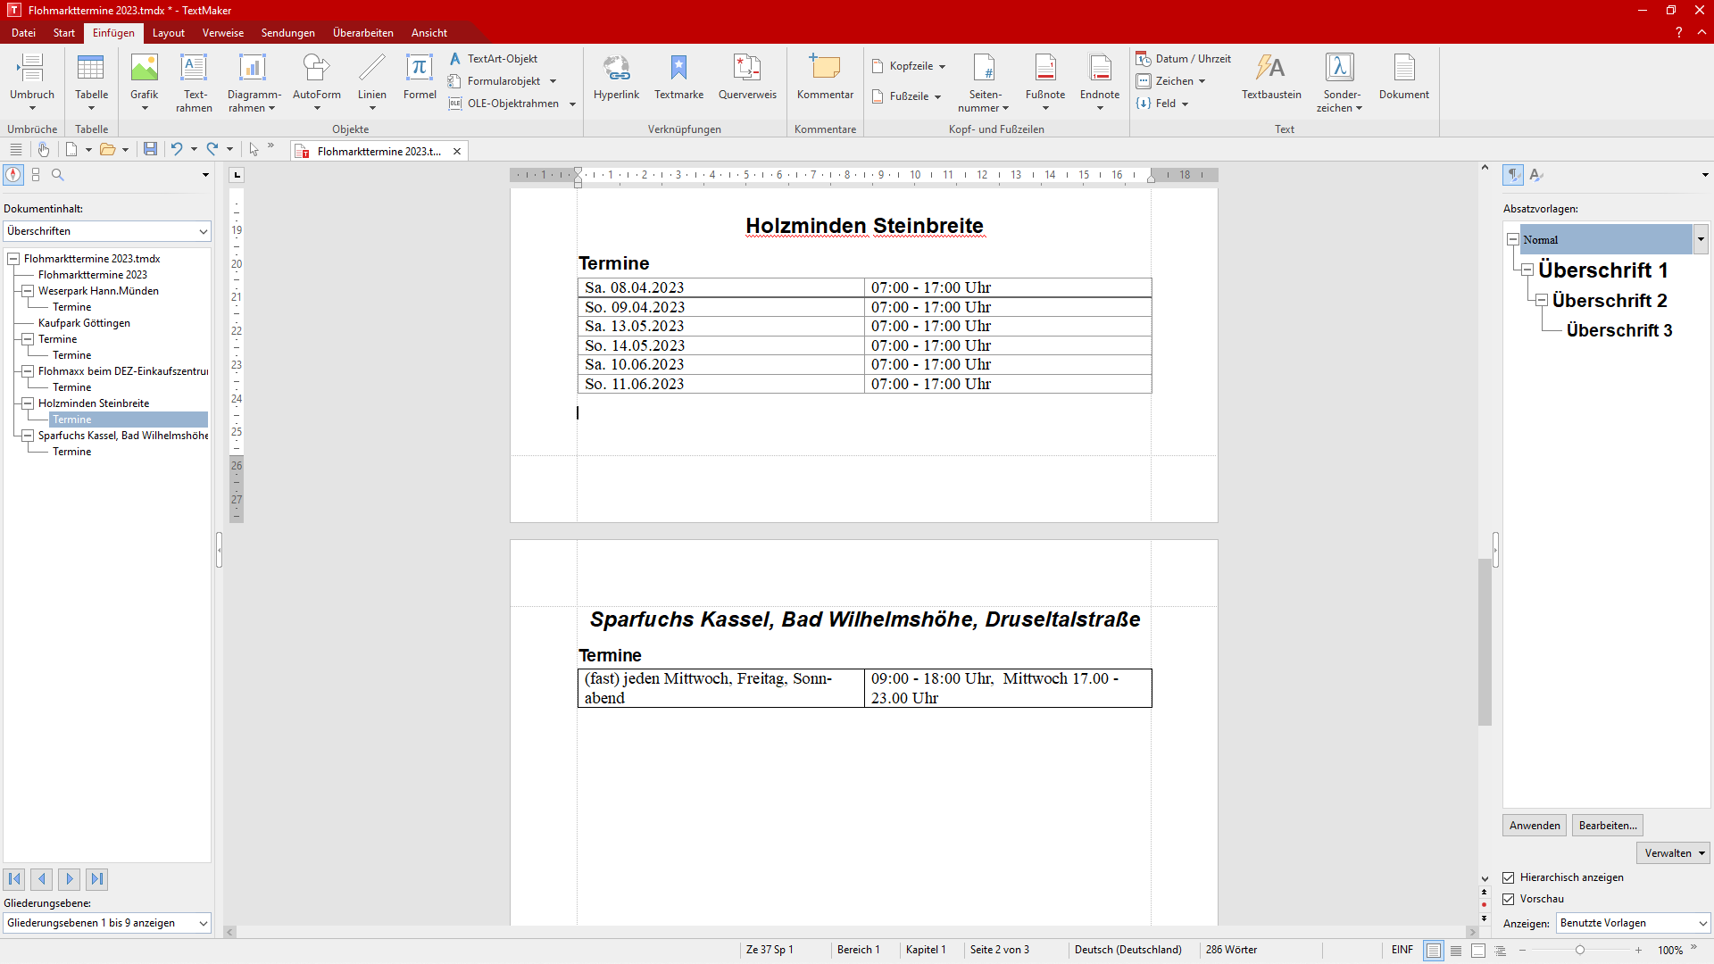
Task: Switch sidebar to page thumbnails view
Action: click(x=36, y=175)
